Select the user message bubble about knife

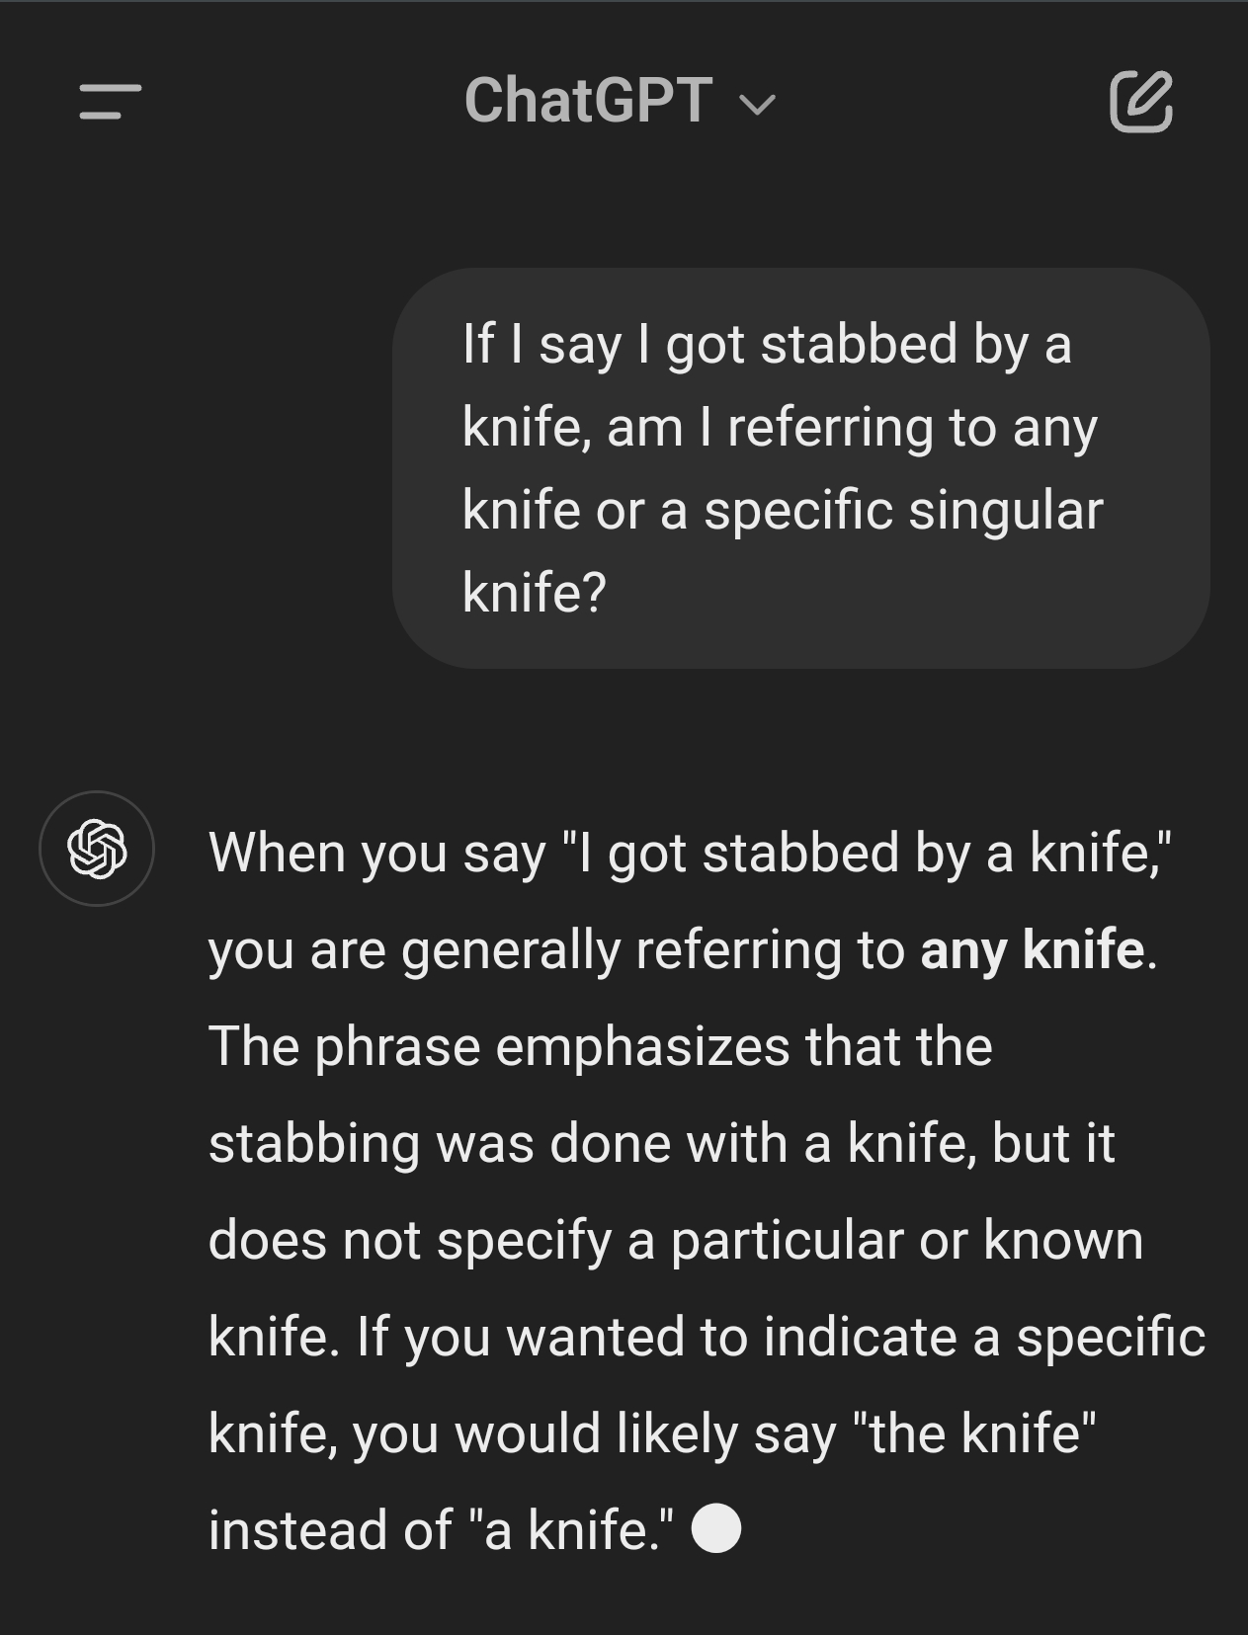coord(800,467)
